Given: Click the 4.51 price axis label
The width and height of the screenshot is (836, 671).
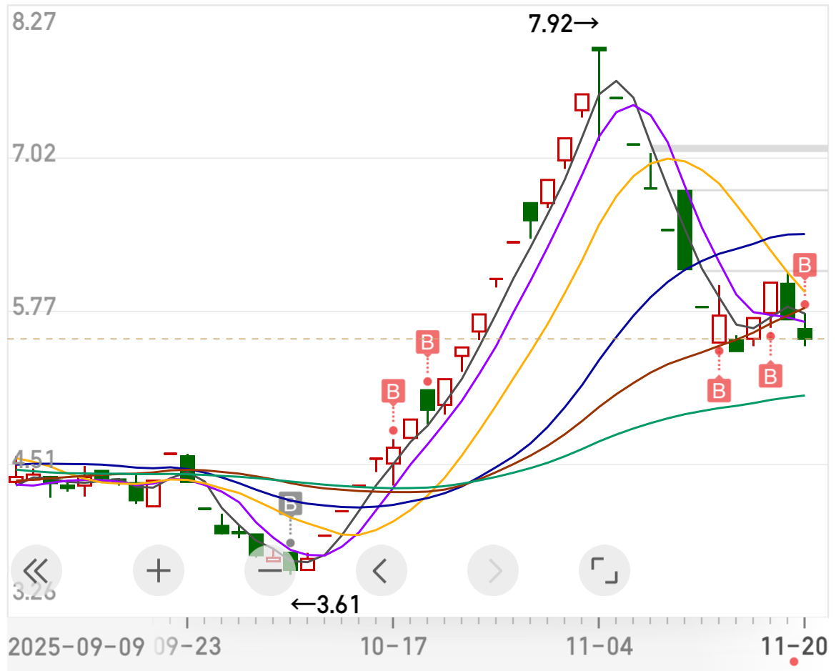Looking at the screenshot, I should pyautogui.click(x=34, y=459).
